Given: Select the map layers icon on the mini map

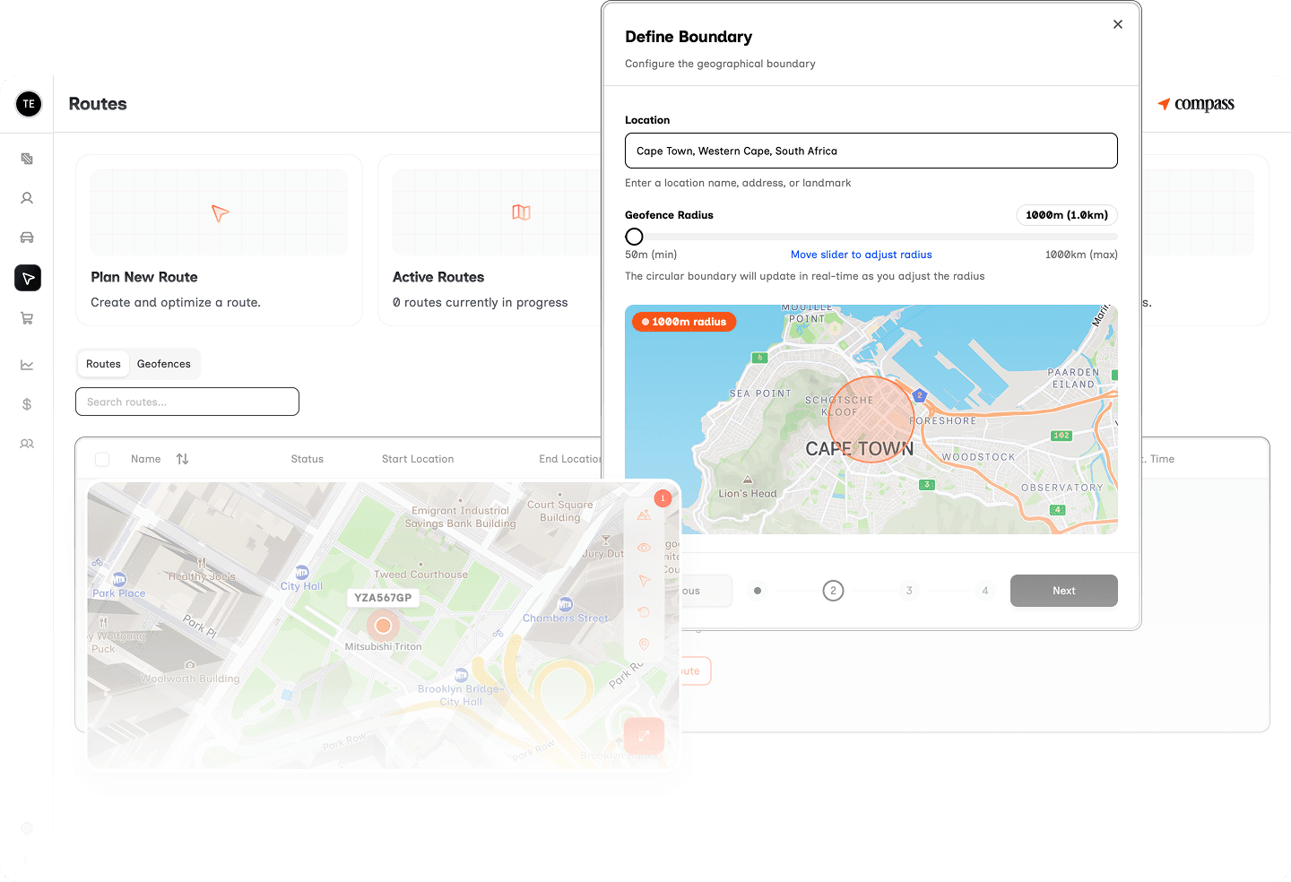Looking at the screenshot, I should click(644, 514).
